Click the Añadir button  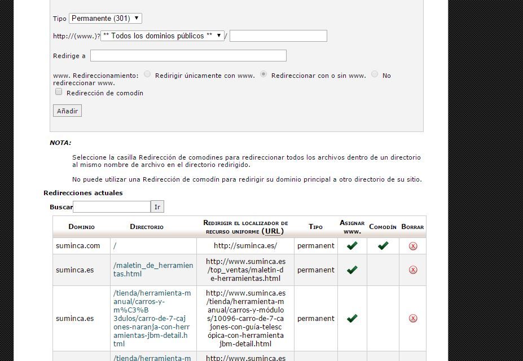pos(67,111)
